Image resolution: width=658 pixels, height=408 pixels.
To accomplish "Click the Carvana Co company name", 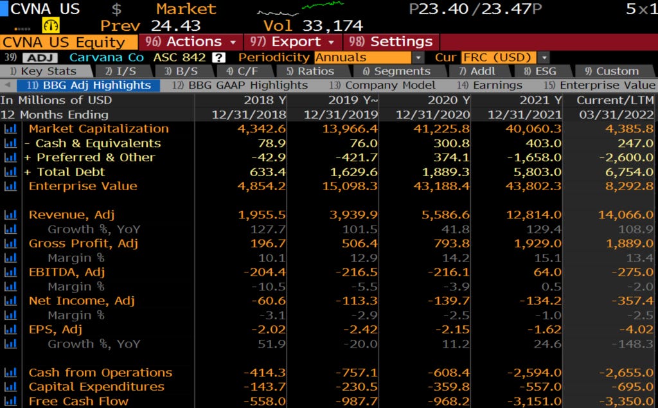I will (x=107, y=58).
